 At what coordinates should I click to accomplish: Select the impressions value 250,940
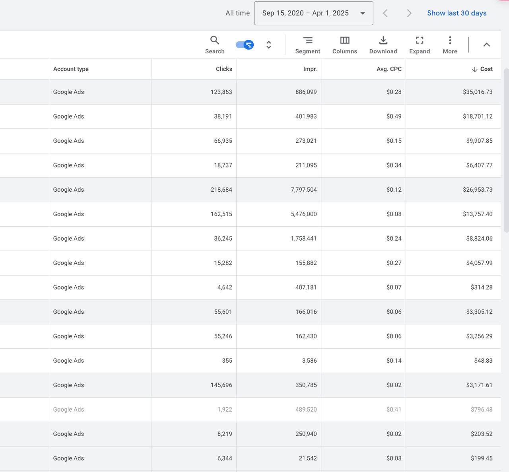tap(306, 434)
